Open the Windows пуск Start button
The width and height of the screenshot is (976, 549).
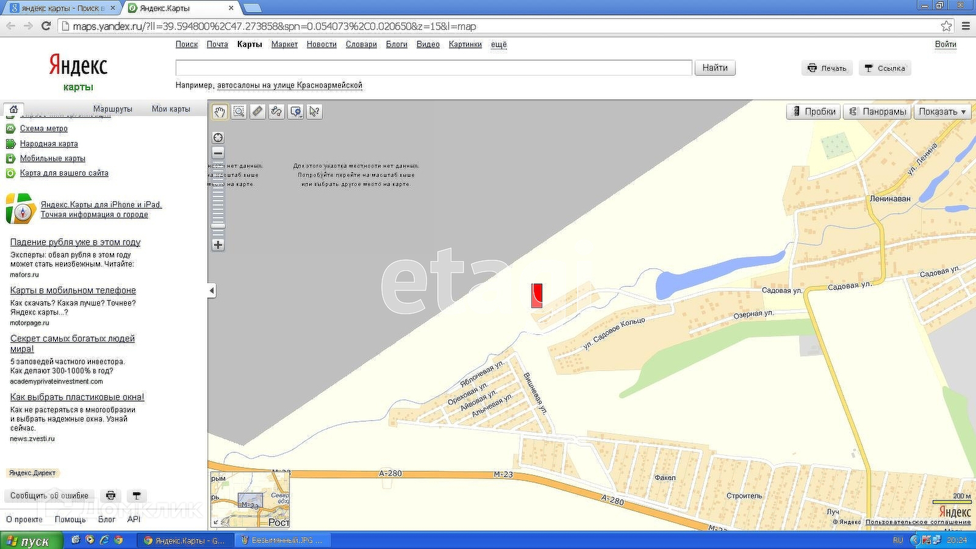pyautogui.click(x=30, y=540)
